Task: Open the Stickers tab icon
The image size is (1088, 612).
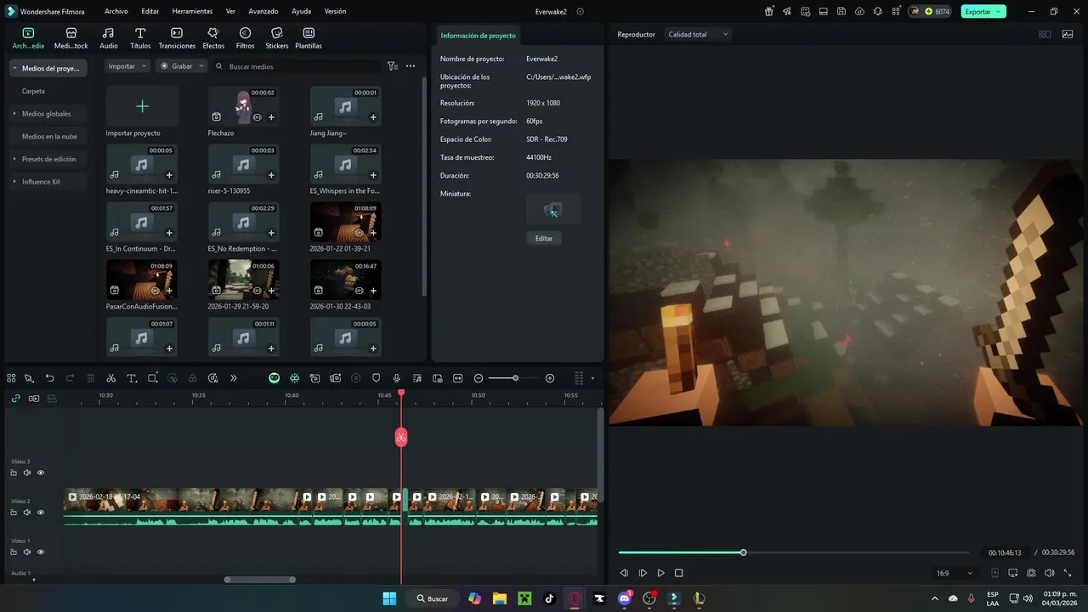Action: (x=276, y=37)
